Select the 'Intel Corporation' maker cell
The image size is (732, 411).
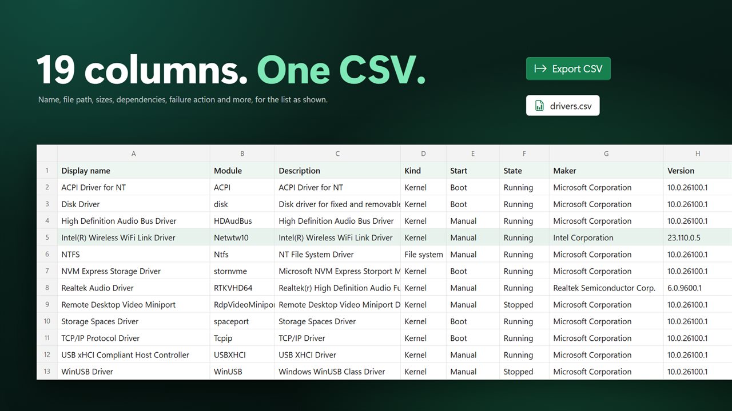(x=606, y=237)
